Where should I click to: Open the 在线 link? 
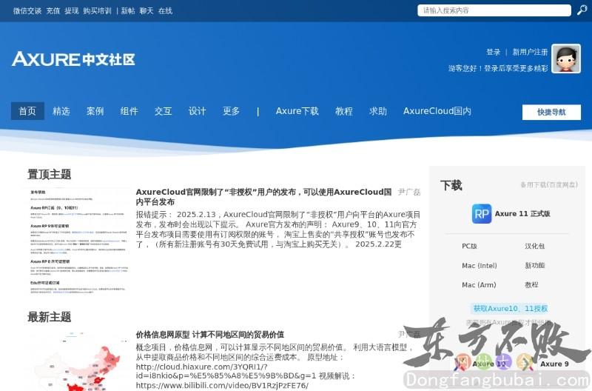click(165, 11)
